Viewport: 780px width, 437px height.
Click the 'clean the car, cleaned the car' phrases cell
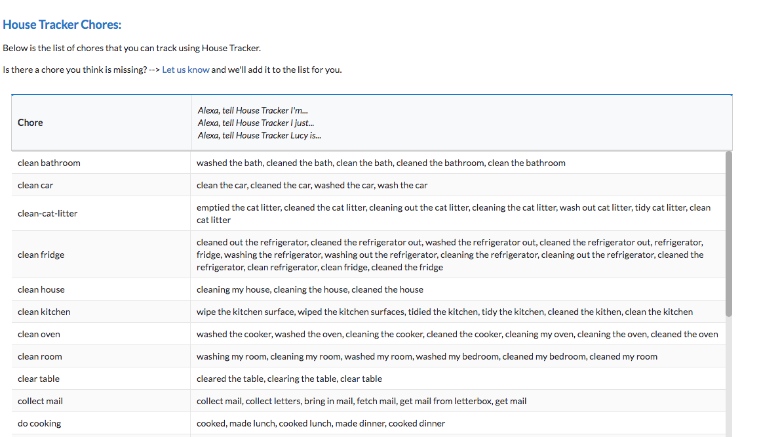click(x=458, y=185)
